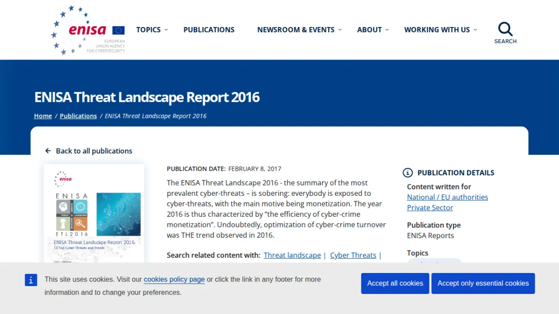
Task: Accept only essential cookies
Action: 483,283
